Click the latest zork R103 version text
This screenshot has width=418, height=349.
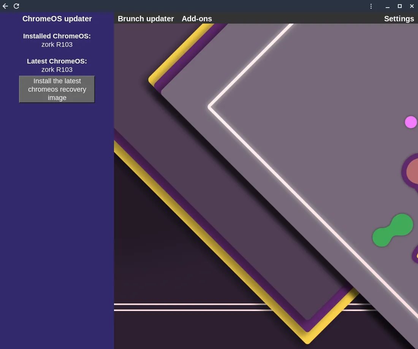(57, 70)
